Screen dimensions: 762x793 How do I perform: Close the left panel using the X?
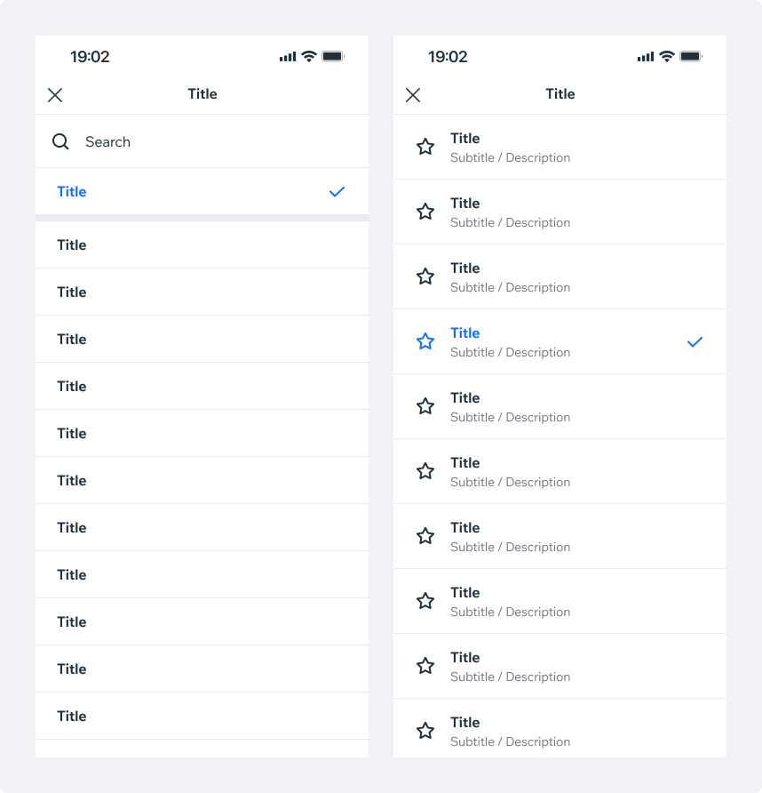click(55, 94)
